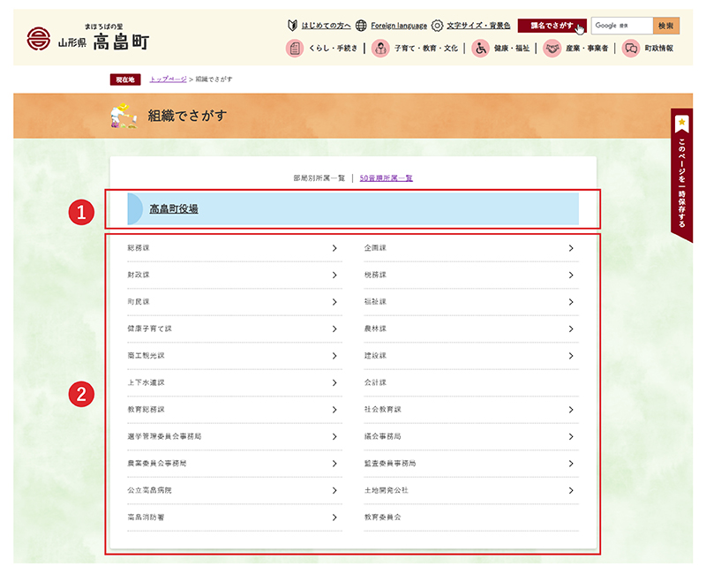Click the document icon for くらし・手続き
Image resolution: width=706 pixels, height=574 pixels.
[x=294, y=49]
